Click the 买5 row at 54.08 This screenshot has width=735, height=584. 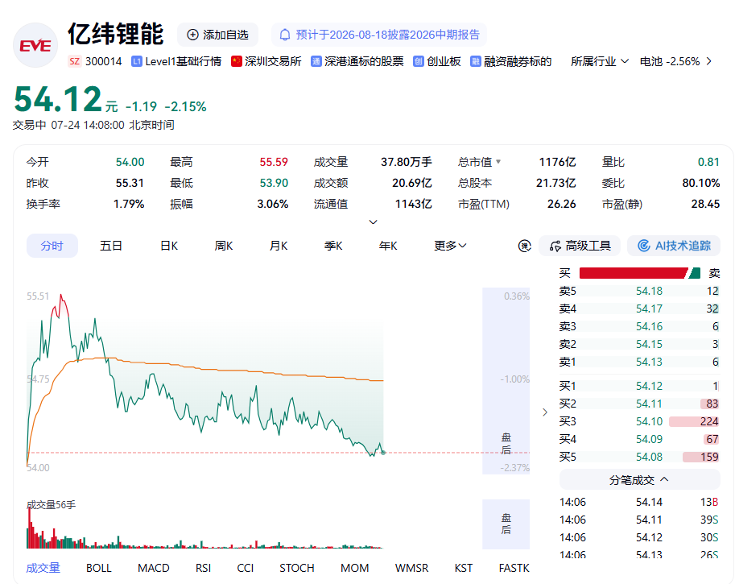coord(639,457)
